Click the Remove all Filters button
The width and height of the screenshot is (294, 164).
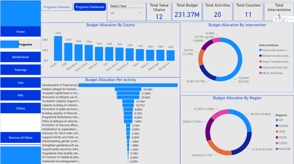(21, 138)
